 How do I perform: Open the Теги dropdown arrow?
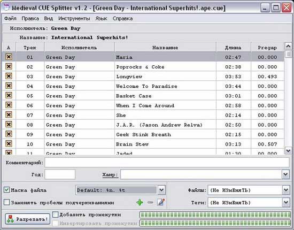pos(286,202)
